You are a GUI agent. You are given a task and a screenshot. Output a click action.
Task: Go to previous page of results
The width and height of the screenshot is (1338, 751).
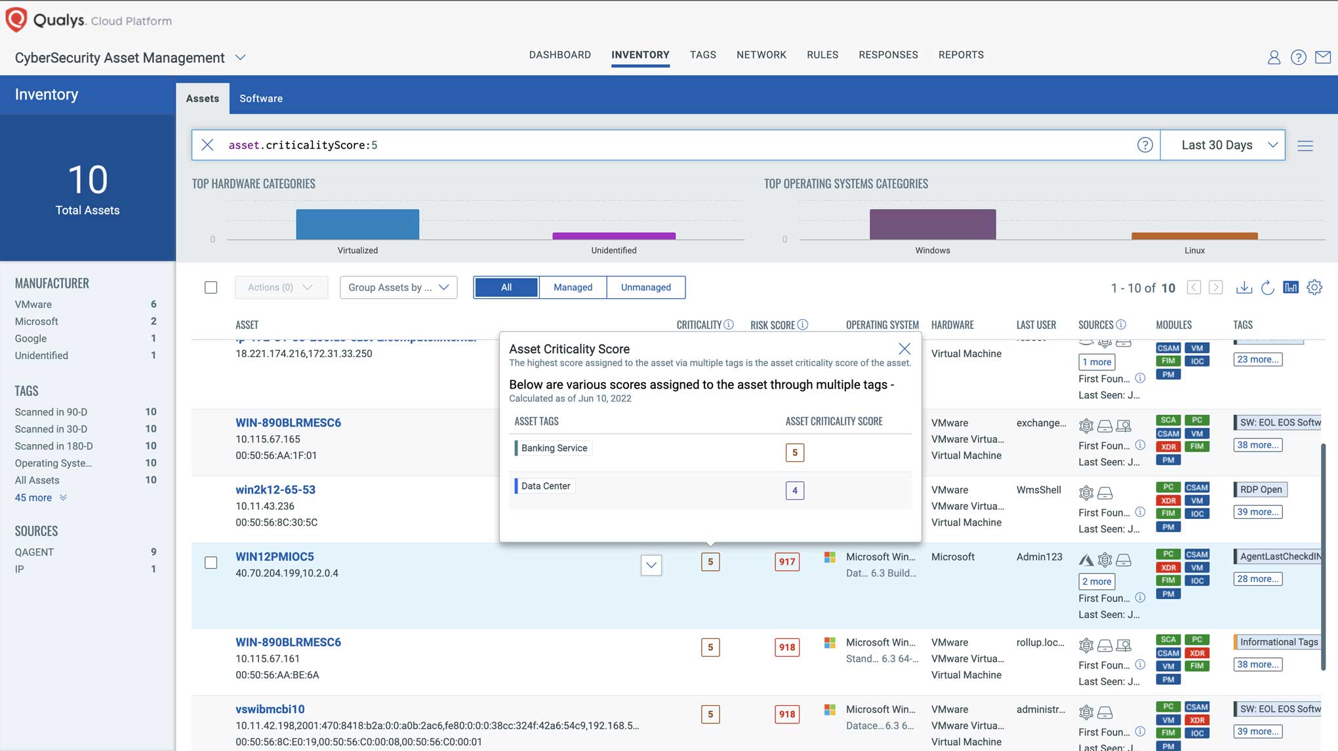pos(1194,288)
